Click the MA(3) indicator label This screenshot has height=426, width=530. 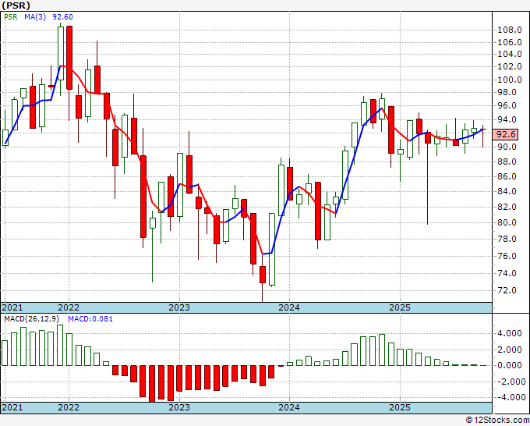35,17
